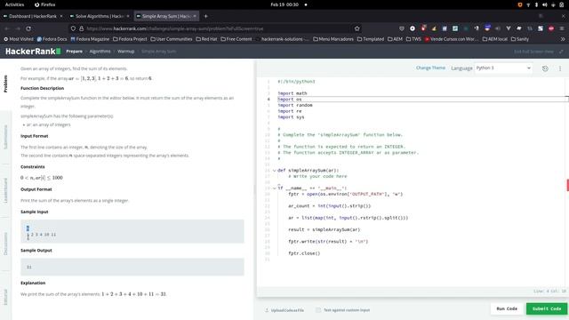This screenshot has width=569, height=320.
Task: Open a new browser tab with the plus
Action: click(x=205, y=16)
